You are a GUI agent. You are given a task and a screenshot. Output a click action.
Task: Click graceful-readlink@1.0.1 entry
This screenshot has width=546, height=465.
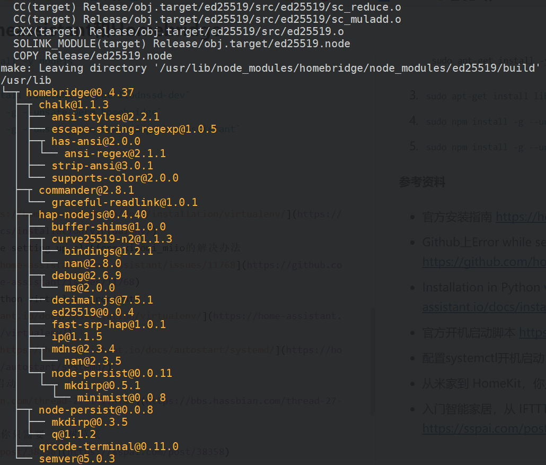pos(125,202)
